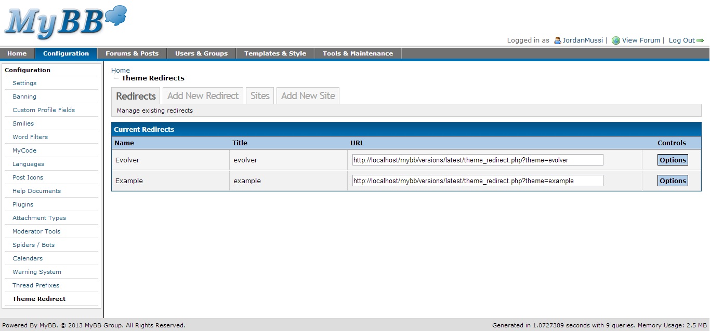Open Options dropdown for Evolver redirect
Viewport: 710px width, 331px height.
tap(673, 160)
